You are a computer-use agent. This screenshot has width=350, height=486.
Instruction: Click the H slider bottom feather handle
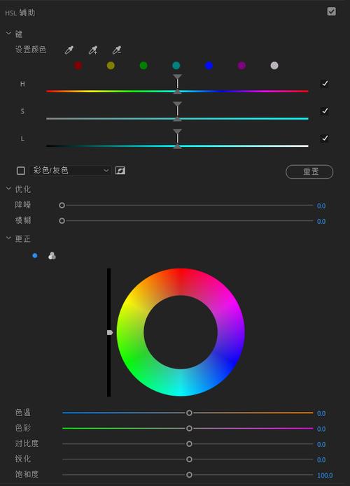(x=177, y=92)
